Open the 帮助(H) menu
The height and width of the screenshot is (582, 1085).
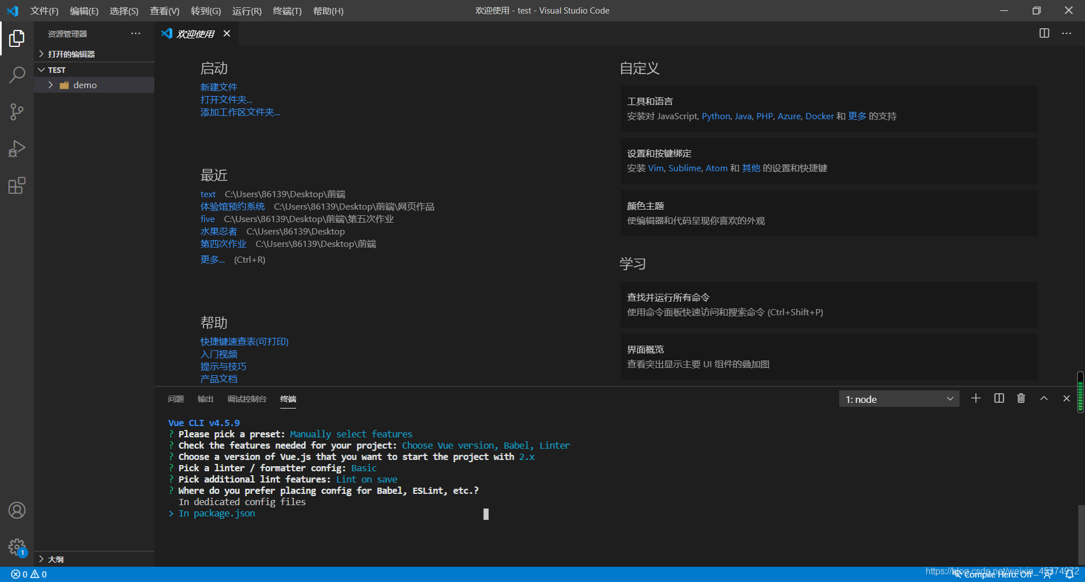[328, 11]
